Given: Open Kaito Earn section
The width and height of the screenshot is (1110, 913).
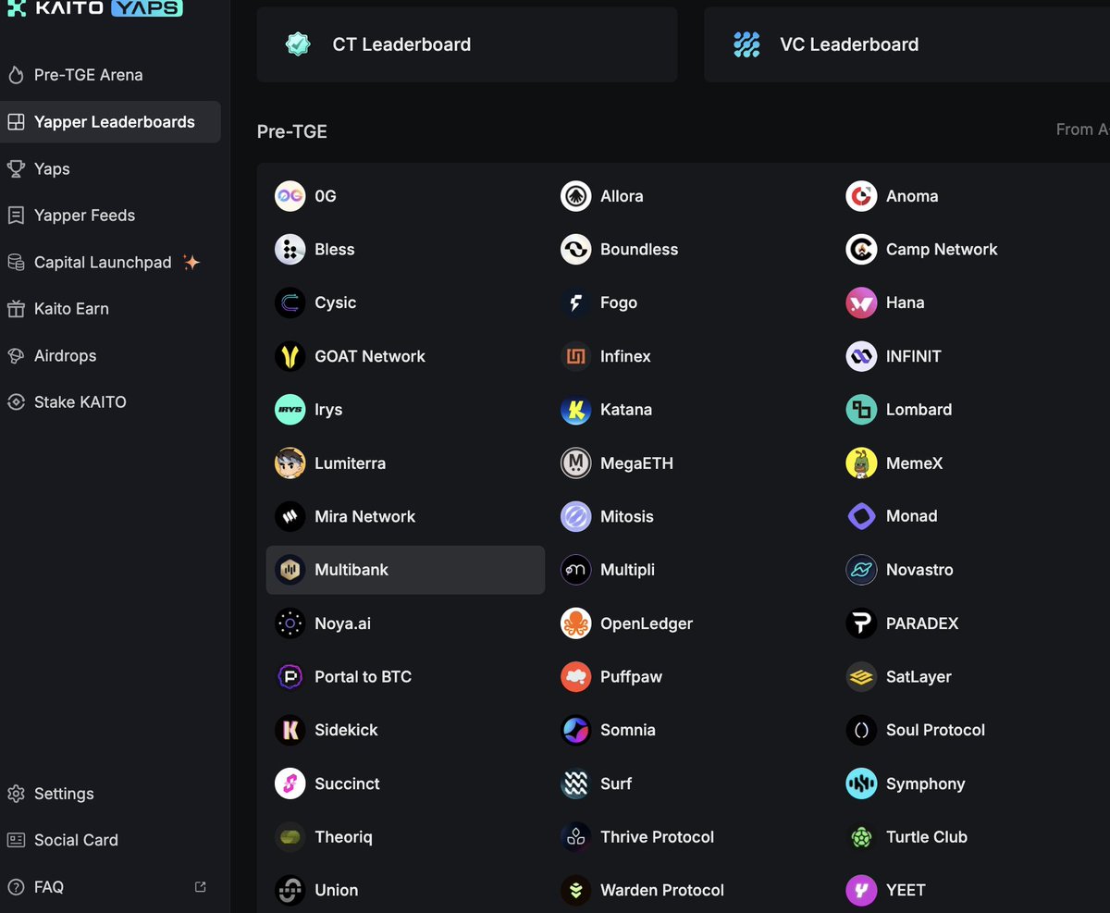Looking at the screenshot, I should tap(110, 309).
